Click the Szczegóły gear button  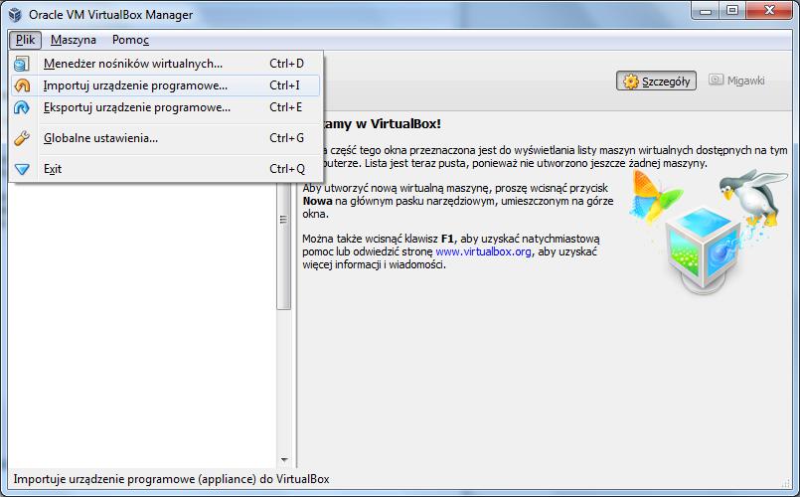[656, 82]
